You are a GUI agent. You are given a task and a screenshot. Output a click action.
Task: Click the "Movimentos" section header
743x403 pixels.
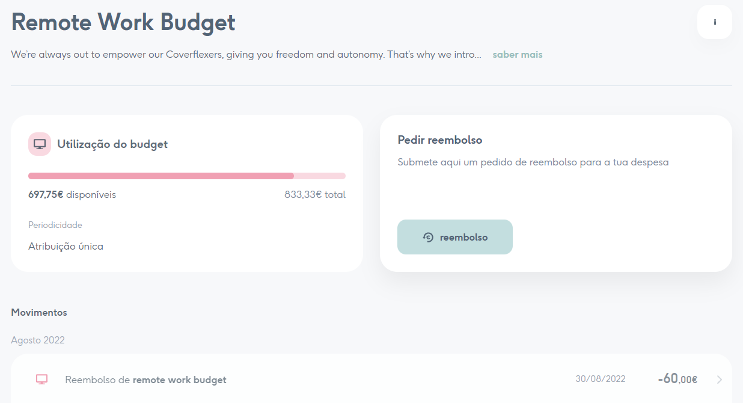38,312
